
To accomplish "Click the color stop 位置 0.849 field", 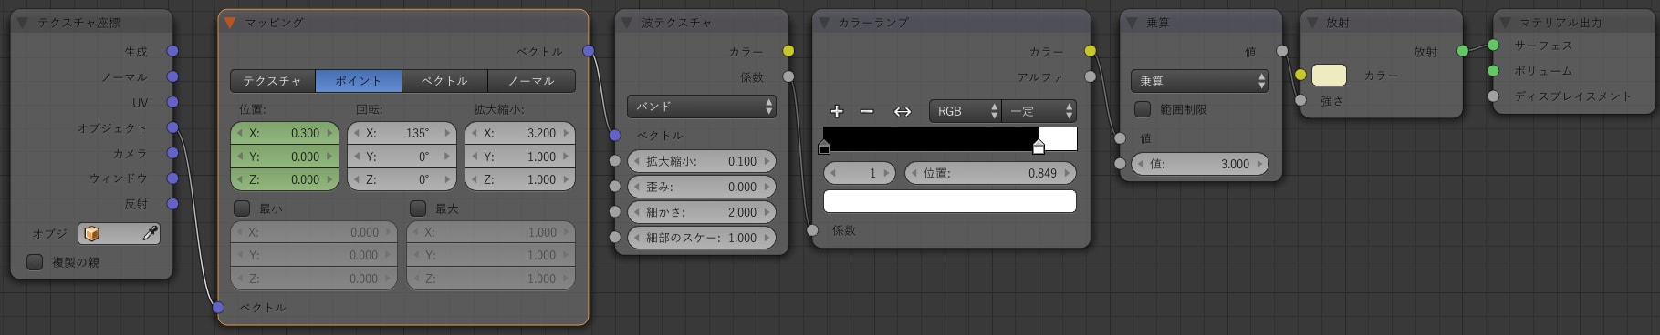I will [990, 173].
